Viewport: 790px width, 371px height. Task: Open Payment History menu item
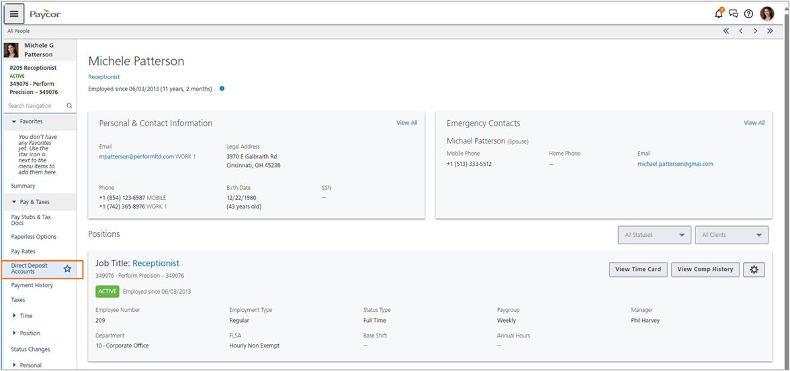[x=32, y=285]
